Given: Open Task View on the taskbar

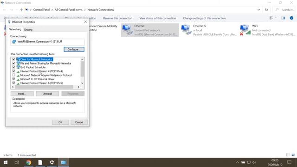Looking at the screenshot, I should (x=17, y=162).
